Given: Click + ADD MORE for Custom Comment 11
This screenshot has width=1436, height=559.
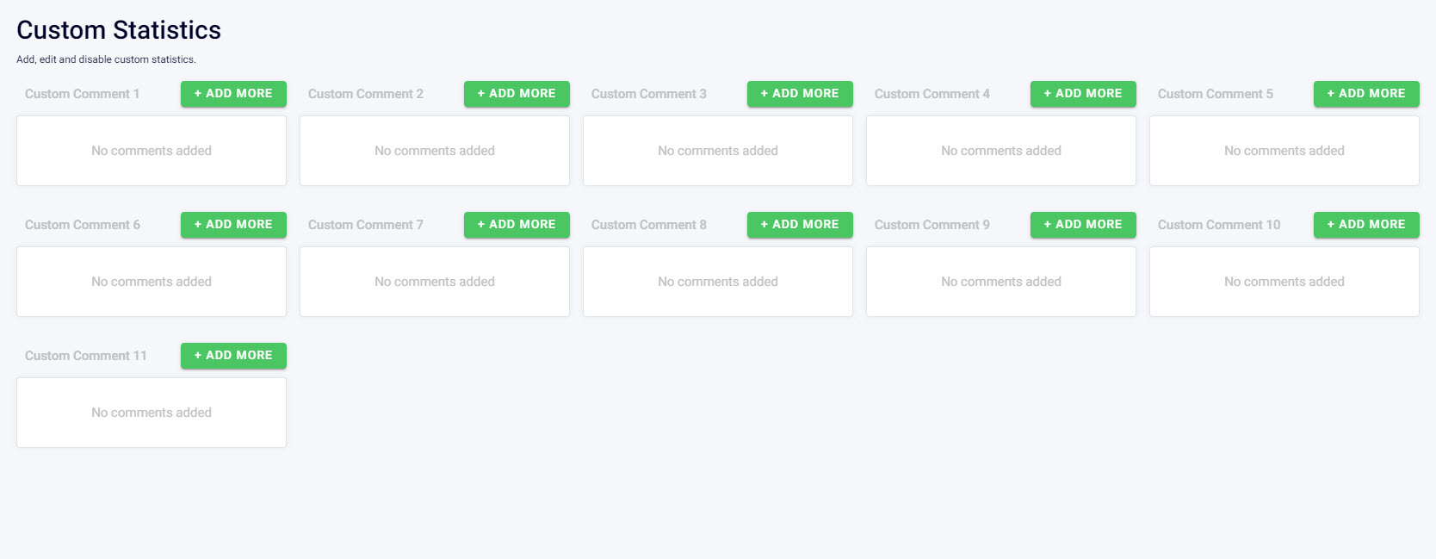Looking at the screenshot, I should tap(232, 356).
